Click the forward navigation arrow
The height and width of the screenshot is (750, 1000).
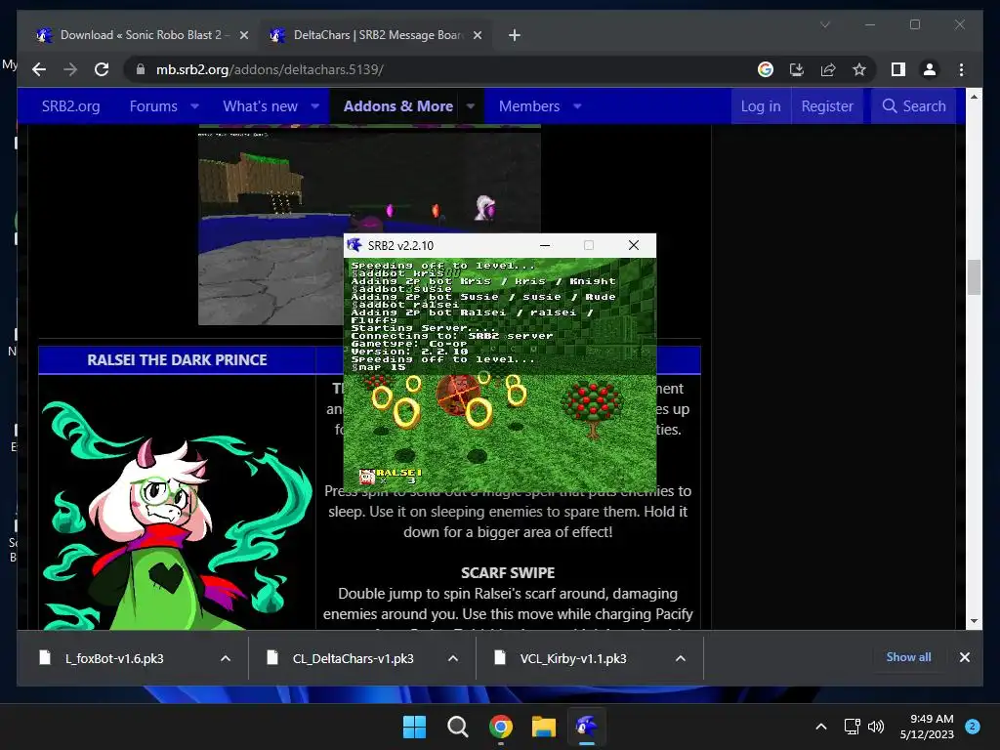pyautogui.click(x=70, y=69)
